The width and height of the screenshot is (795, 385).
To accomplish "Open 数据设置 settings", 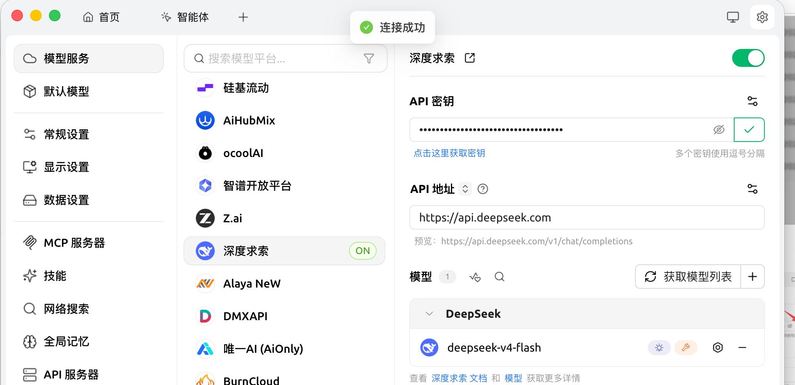I will point(89,200).
